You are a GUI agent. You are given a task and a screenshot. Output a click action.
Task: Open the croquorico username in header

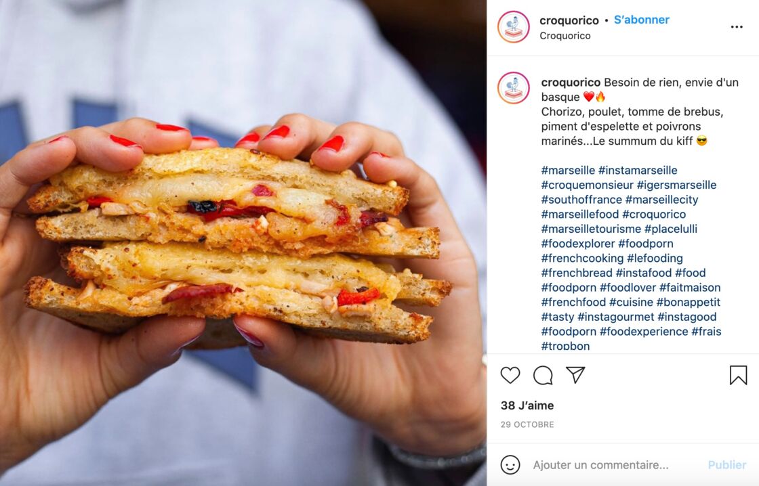tap(569, 20)
